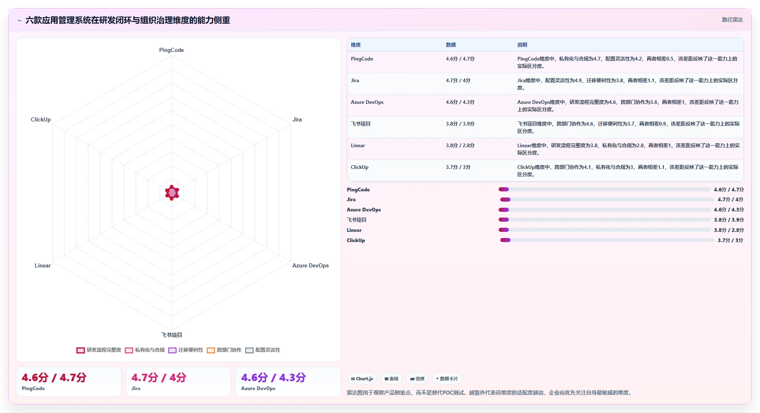
Task: Click the Jira progress bar
Action: (607, 200)
